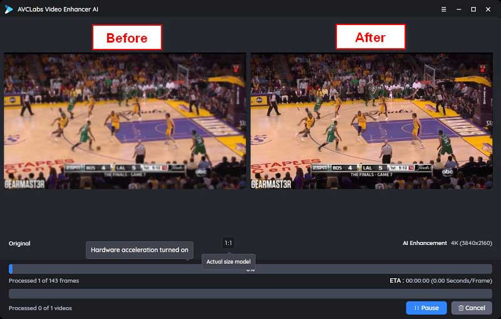Close the AVCLabs Video Enhancer window
Viewport: 501px width, 319px height.
tap(488, 9)
